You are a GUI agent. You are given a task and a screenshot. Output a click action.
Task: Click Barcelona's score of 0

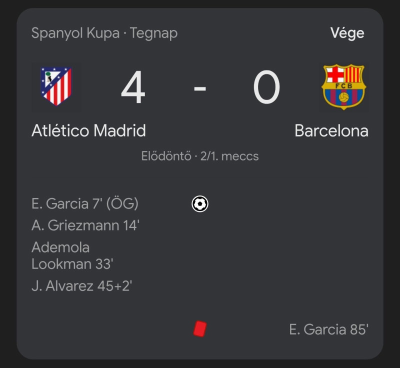(x=266, y=88)
